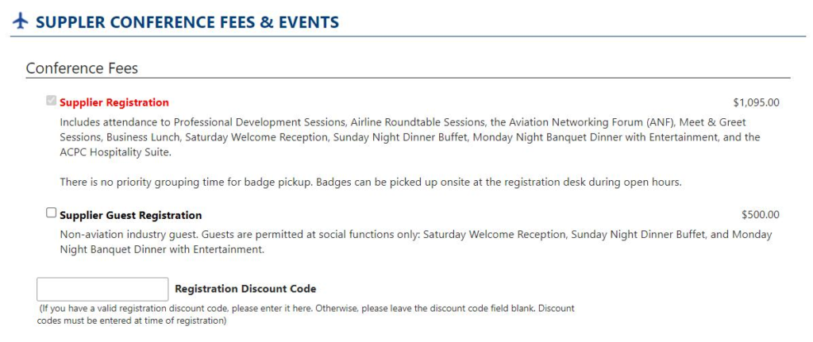Click the 'Sessions, Business Lunch' description line
Screen dimensions: 813x342
click(410, 137)
